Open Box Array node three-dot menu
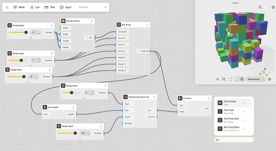 point(147,25)
